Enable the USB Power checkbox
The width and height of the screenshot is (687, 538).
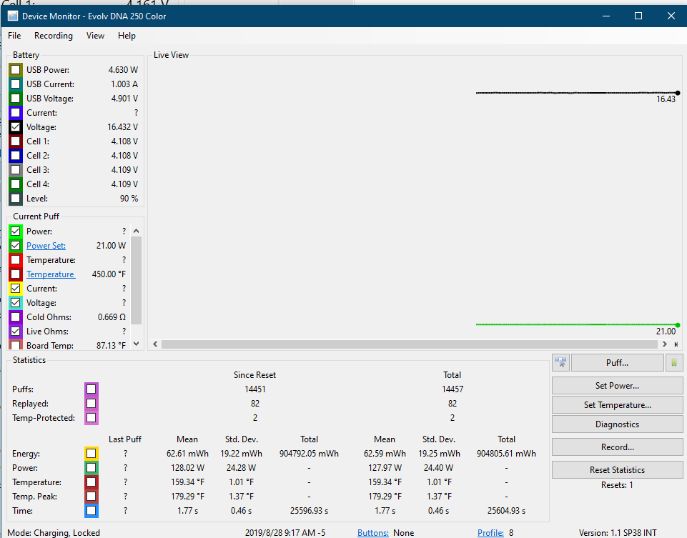coord(16,70)
